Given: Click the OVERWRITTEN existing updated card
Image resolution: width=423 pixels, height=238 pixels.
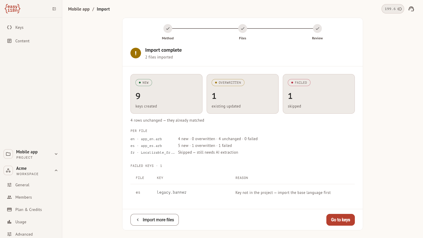Looking at the screenshot, I should (243, 94).
